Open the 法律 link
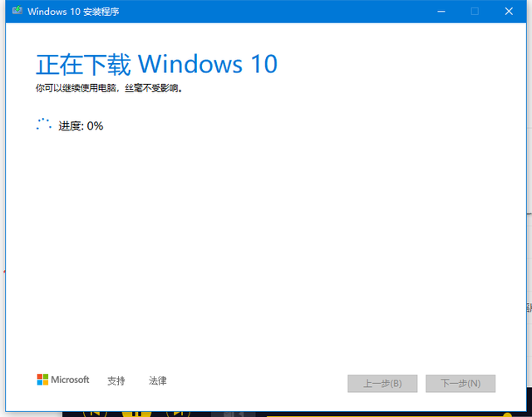Image resolution: width=532 pixels, height=417 pixels. click(158, 380)
